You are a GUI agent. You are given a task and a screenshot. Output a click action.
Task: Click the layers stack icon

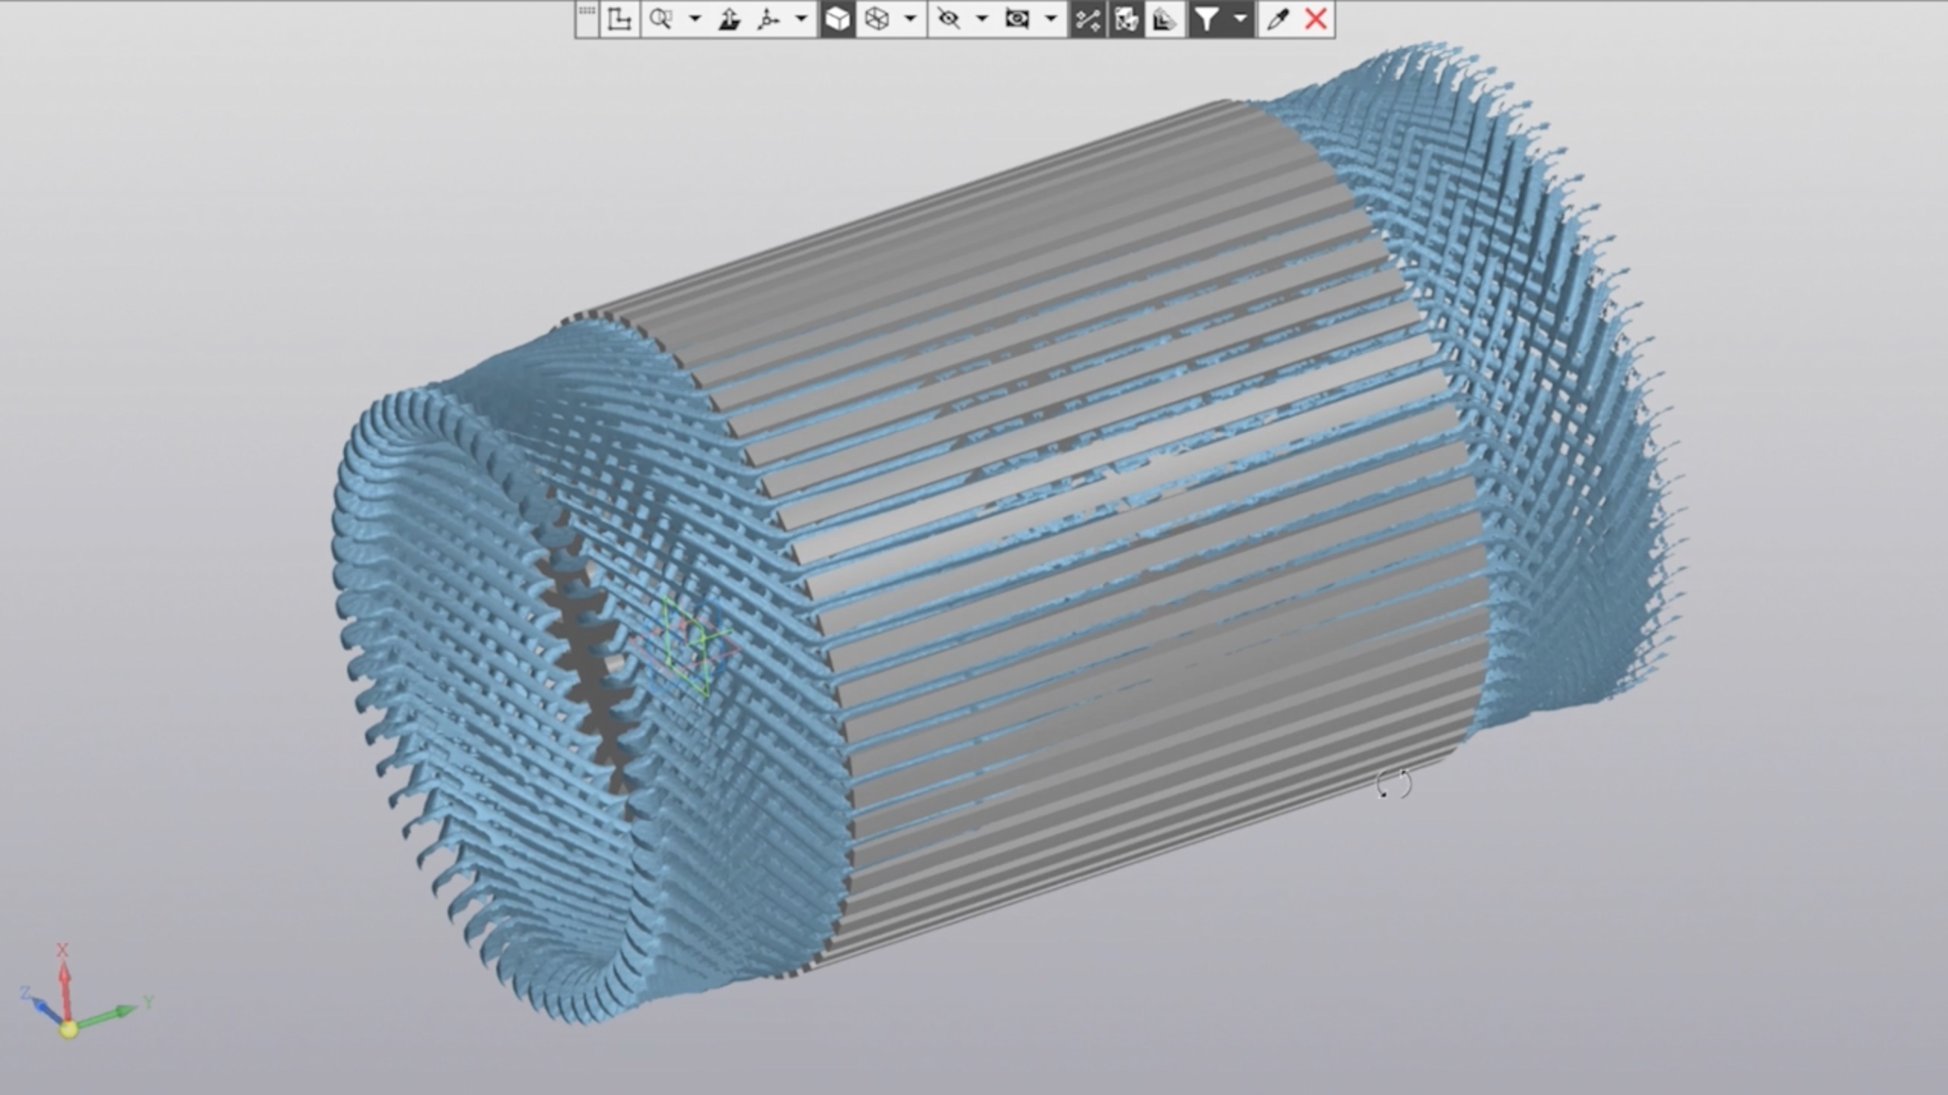coord(1164,19)
